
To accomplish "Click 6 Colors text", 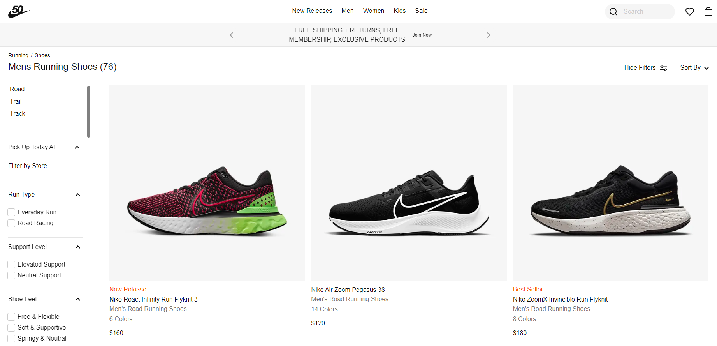I will (x=121, y=319).
